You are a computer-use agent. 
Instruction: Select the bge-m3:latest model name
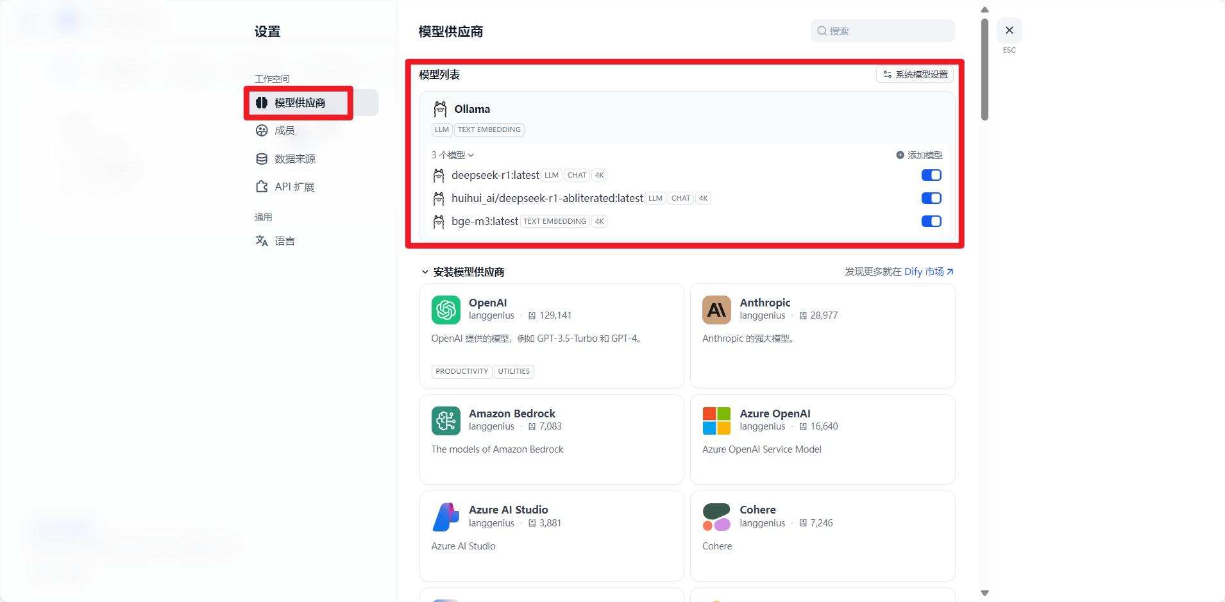[x=485, y=221]
